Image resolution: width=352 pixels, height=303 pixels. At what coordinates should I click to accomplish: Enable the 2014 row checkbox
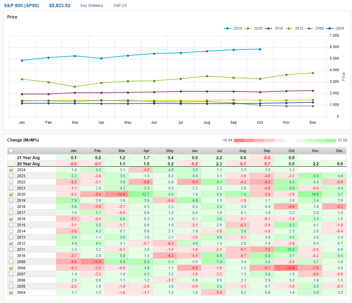11,231
